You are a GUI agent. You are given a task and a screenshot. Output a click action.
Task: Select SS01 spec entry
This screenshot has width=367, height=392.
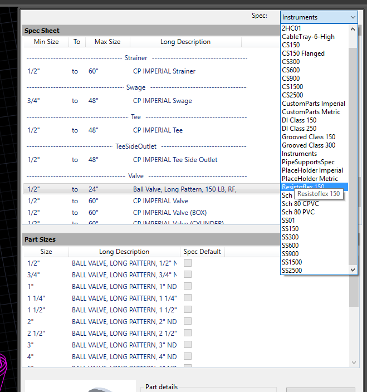315,220
